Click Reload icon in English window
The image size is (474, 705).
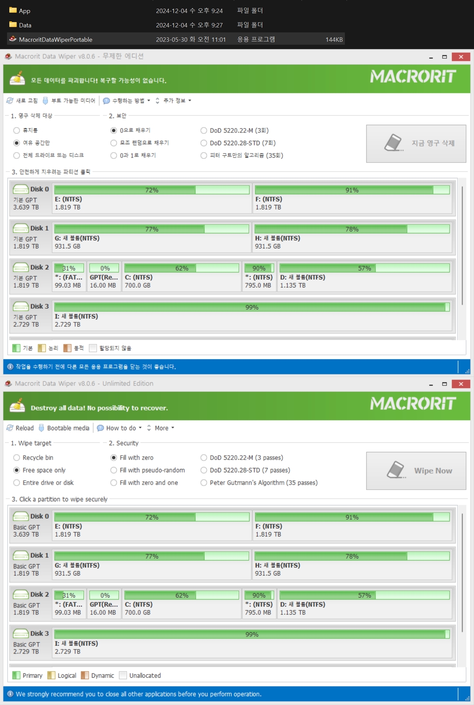(x=10, y=428)
